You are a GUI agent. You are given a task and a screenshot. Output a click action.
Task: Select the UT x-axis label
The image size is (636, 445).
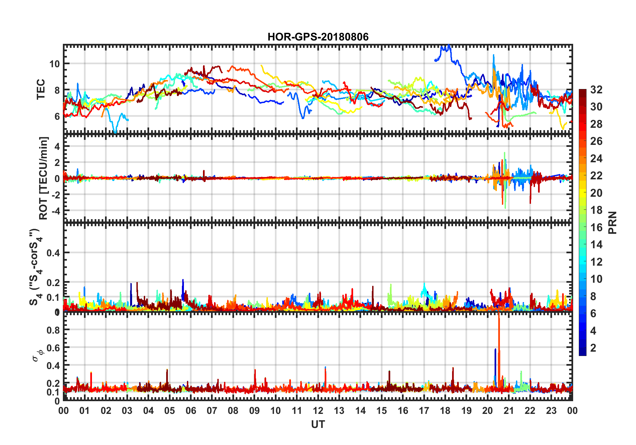(318, 424)
